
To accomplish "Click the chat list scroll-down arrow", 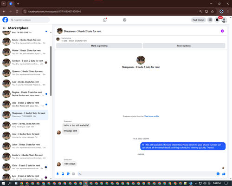I will pyautogui.click(x=51, y=179).
